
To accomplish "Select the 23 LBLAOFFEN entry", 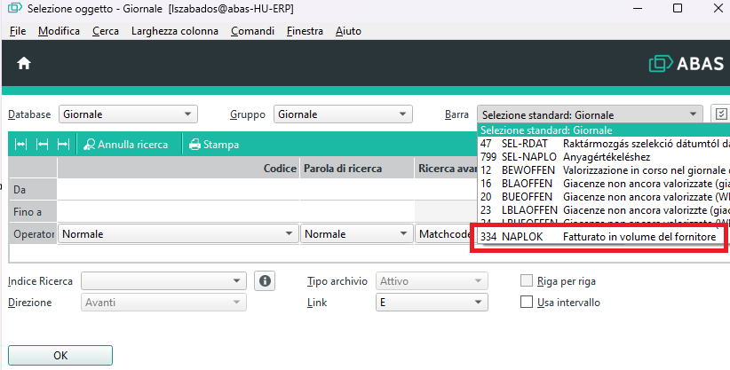I will point(604,210).
